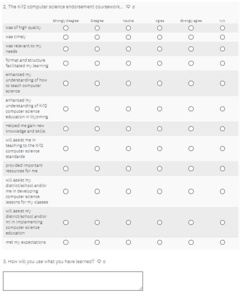Open comment icon beside question 2
The image size is (241, 292).
point(128,7)
